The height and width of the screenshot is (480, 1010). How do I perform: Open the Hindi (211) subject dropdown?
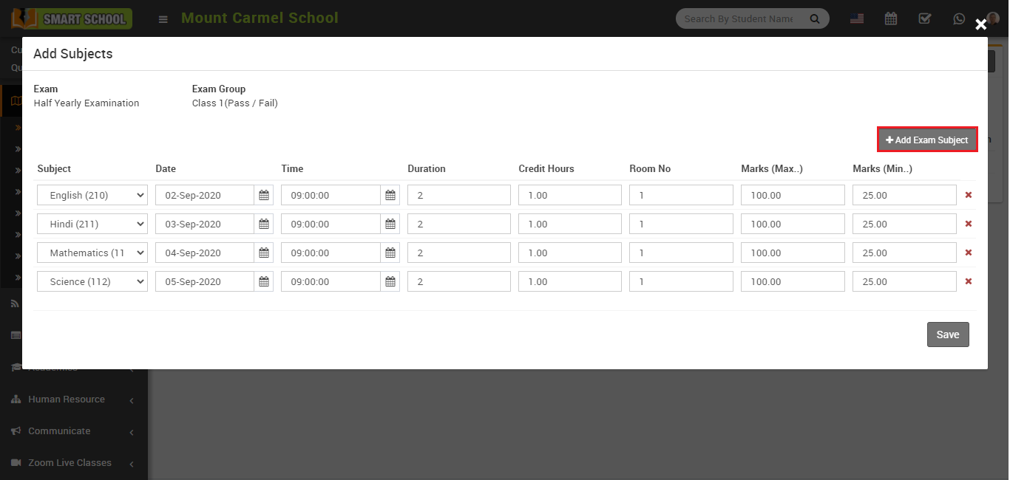(92, 223)
